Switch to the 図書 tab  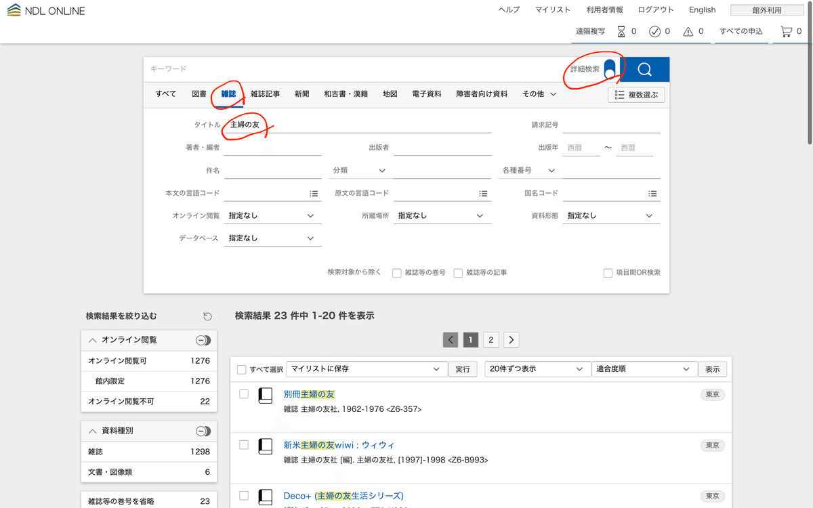199,94
